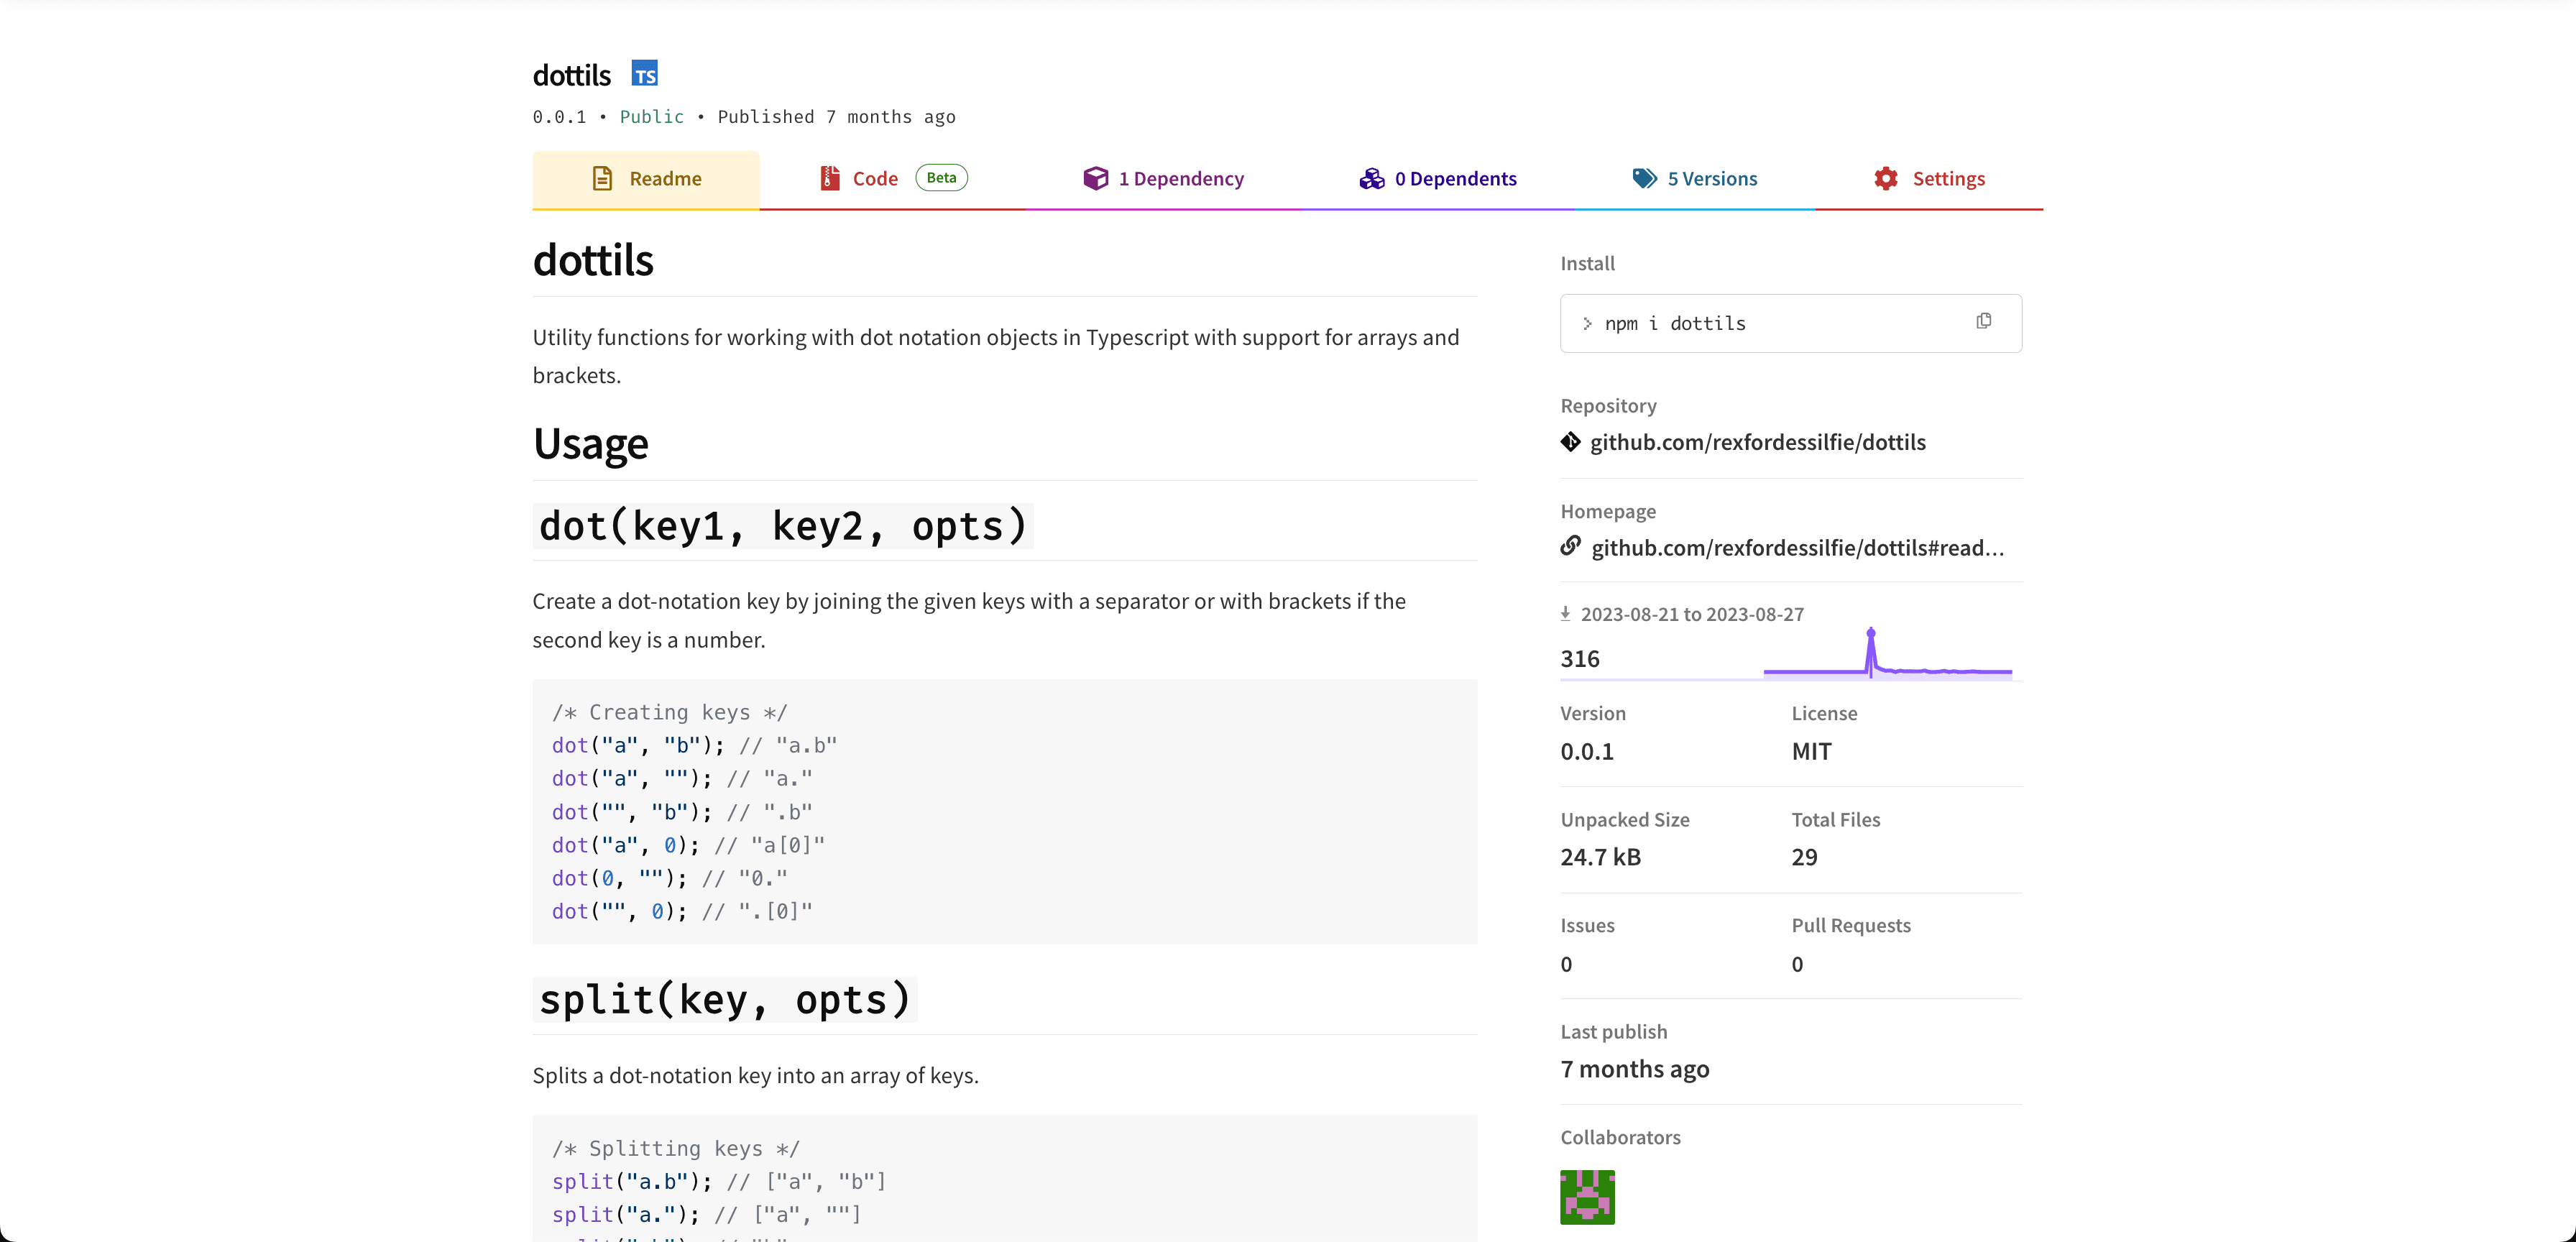Viewport: 2576px width, 1242px height.
Task: Open the homepage link ending in #read...
Action: pyautogui.click(x=1798, y=548)
